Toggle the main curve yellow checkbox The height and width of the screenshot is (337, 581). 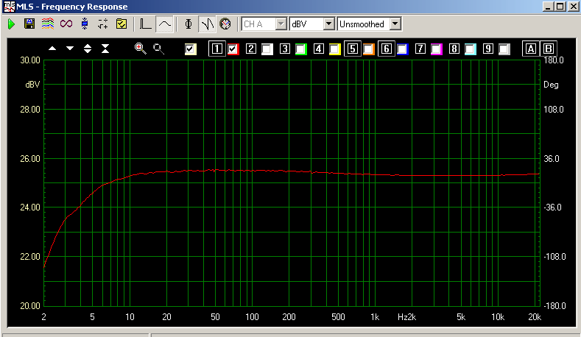[x=191, y=49]
